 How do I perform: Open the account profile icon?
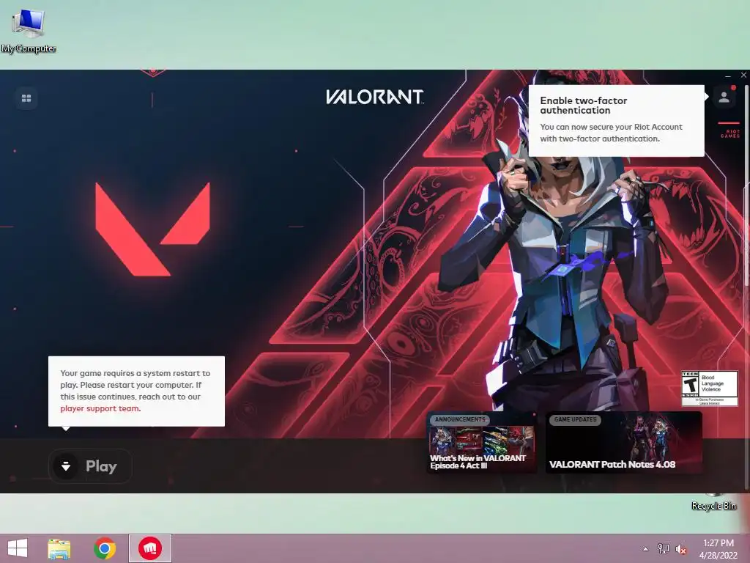click(x=724, y=97)
